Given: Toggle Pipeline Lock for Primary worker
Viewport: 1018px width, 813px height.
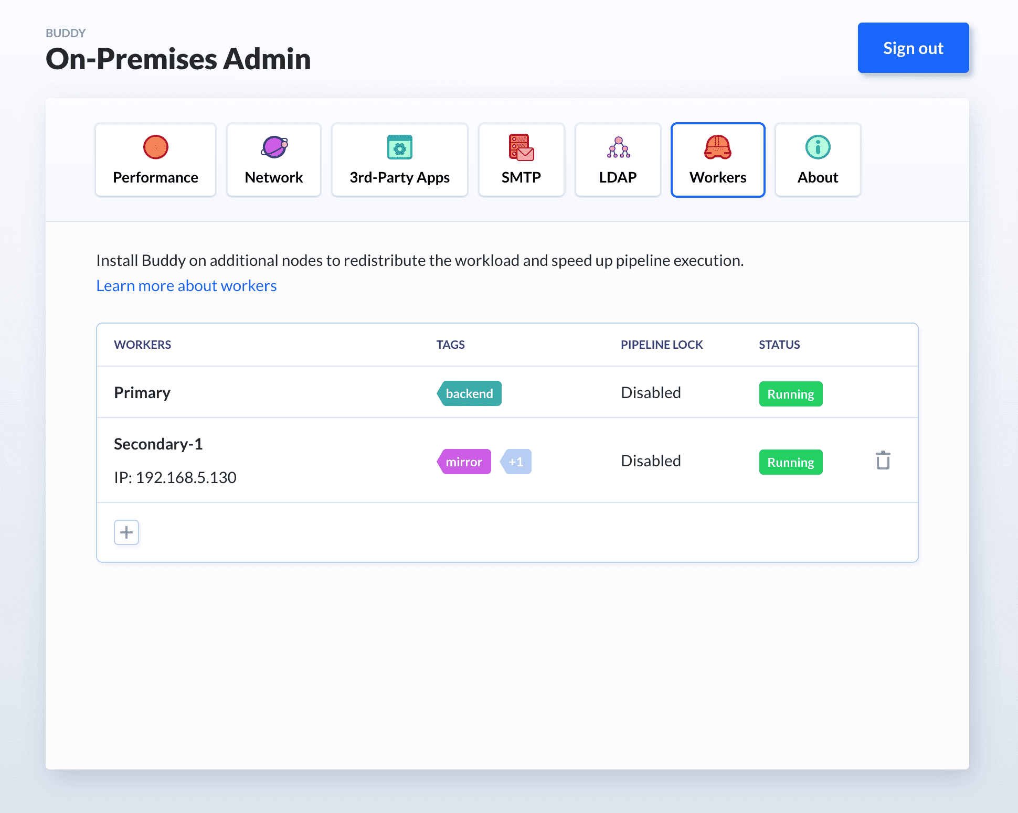Looking at the screenshot, I should tap(651, 392).
